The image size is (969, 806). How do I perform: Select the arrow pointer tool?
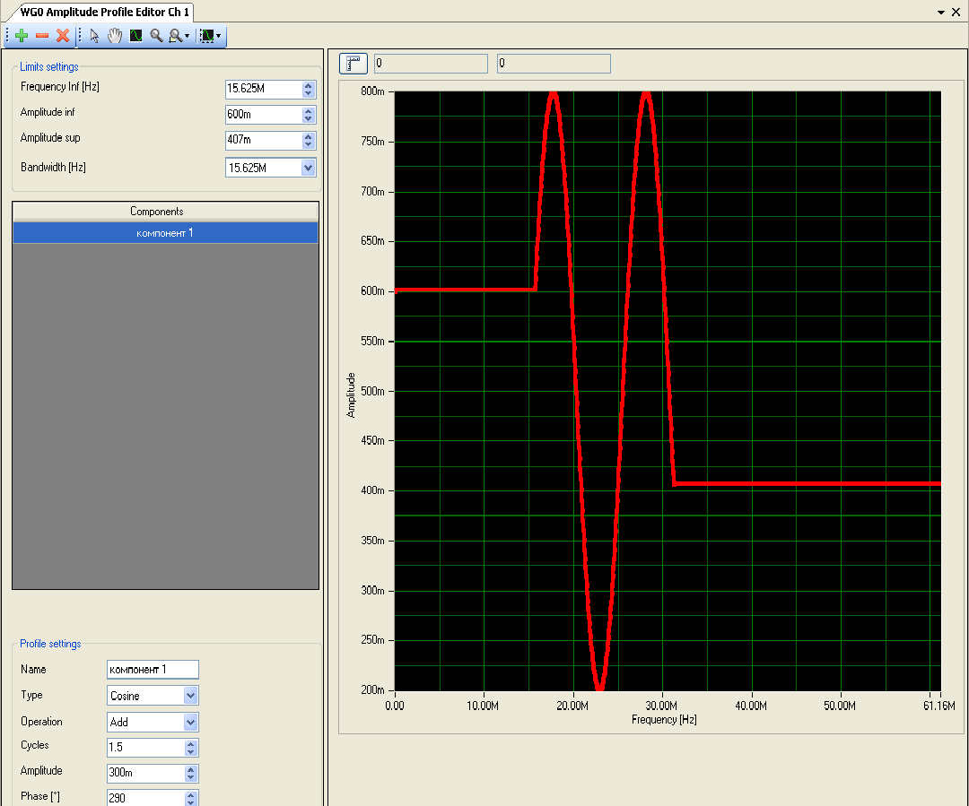[x=95, y=36]
